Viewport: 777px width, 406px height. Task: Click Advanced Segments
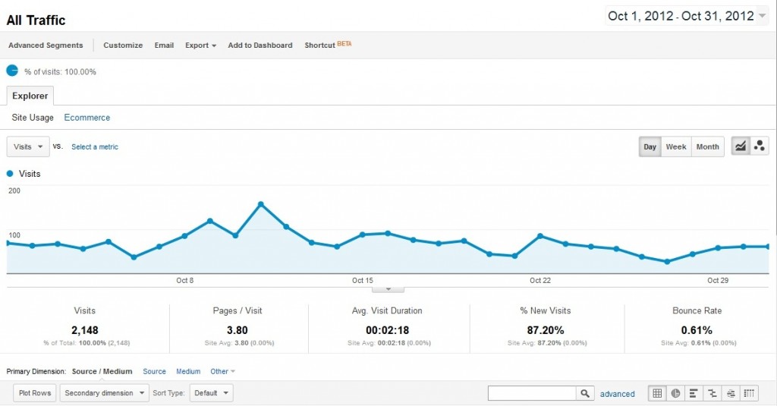46,45
